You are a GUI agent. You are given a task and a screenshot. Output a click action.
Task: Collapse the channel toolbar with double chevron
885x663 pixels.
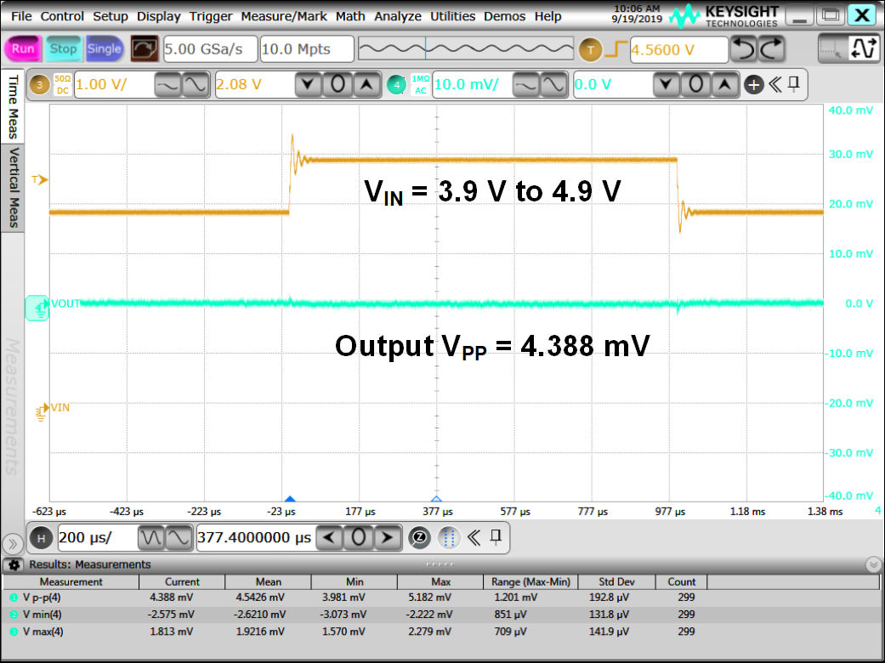point(774,84)
